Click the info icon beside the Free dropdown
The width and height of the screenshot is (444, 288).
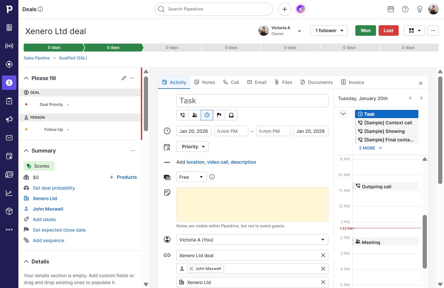[212, 177]
